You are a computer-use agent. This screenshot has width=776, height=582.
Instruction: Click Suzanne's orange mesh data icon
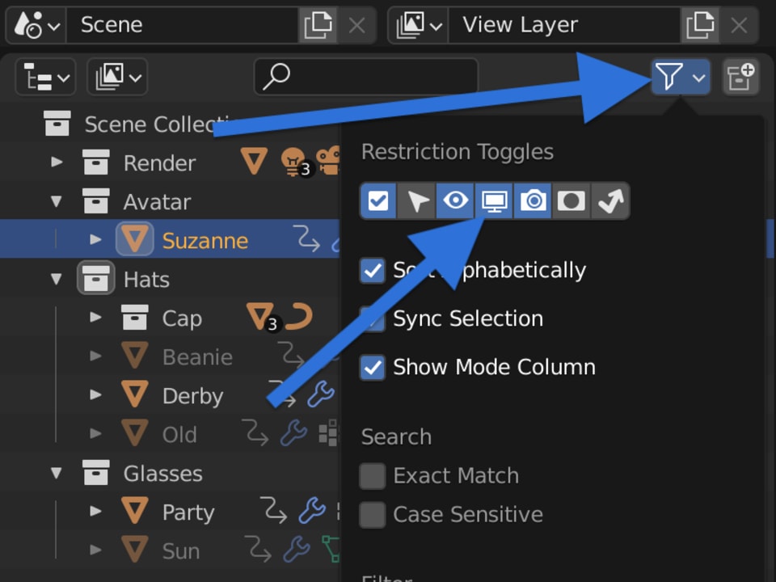[x=135, y=239]
